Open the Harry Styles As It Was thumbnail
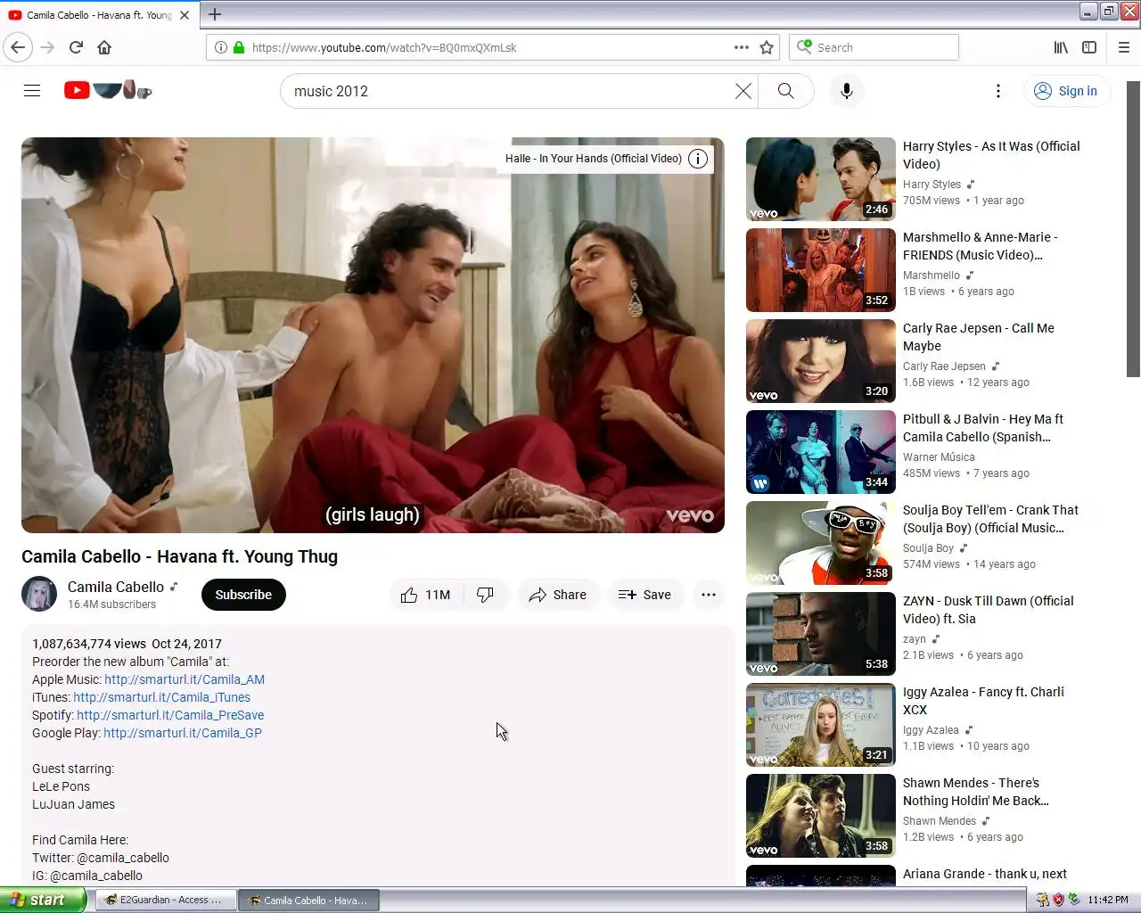The width and height of the screenshot is (1141, 913). tap(821, 179)
